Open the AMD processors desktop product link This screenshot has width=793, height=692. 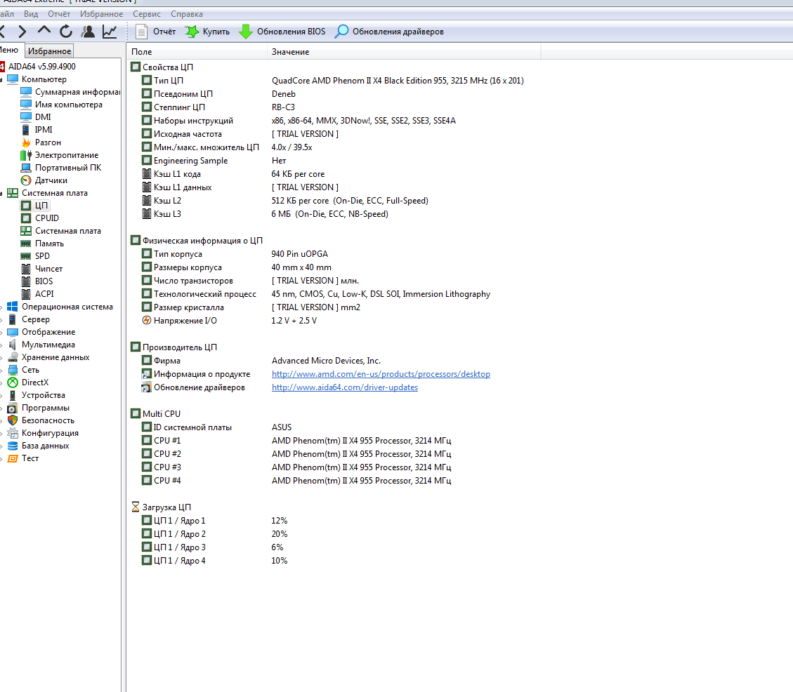[x=381, y=374]
